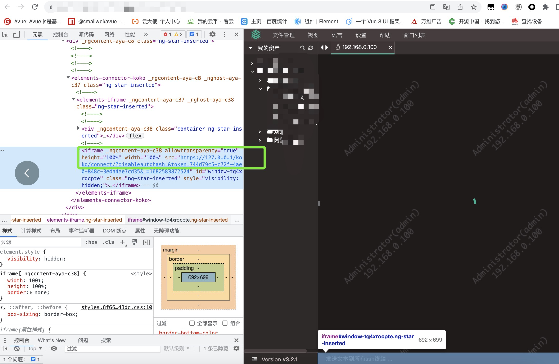Toggle the .cls class editor
Image resolution: width=559 pixels, height=364 pixels.
coord(108,242)
